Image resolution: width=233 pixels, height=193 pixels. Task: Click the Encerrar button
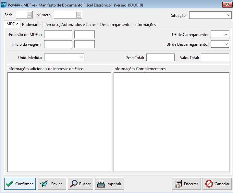pyautogui.click(x=186, y=184)
